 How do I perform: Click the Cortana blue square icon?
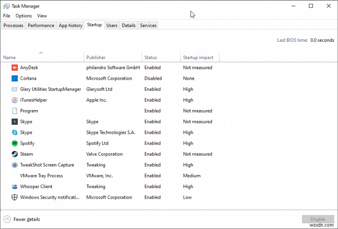[14, 78]
